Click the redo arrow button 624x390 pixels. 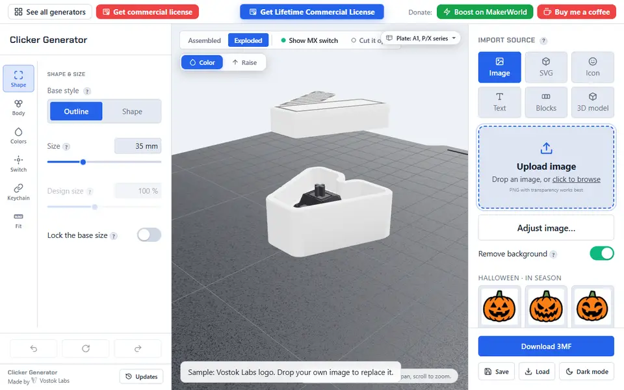click(138, 348)
